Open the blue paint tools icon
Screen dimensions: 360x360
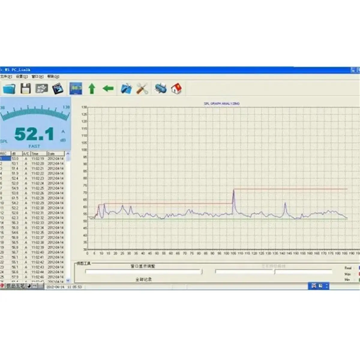(x=126, y=89)
